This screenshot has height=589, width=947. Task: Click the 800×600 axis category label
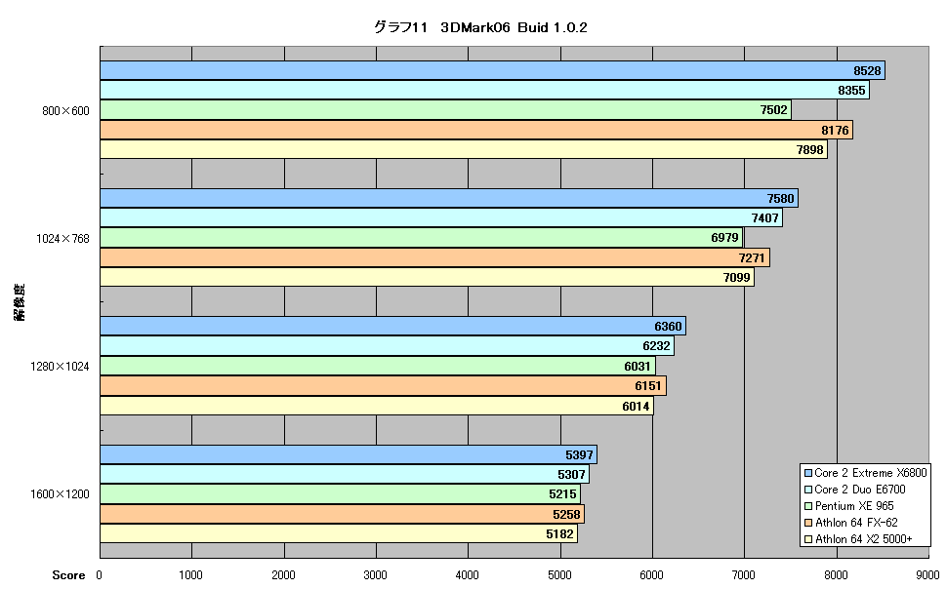[x=65, y=111]
